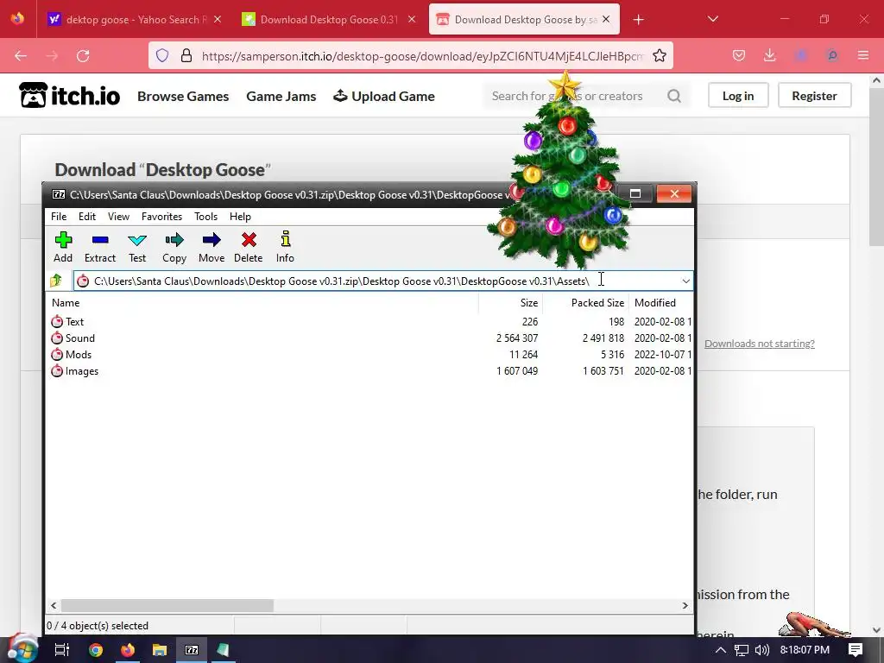This screenshot has height=663, width=884.
Task: Open the volume control in the system tray
Action: [x=761, y=650]
